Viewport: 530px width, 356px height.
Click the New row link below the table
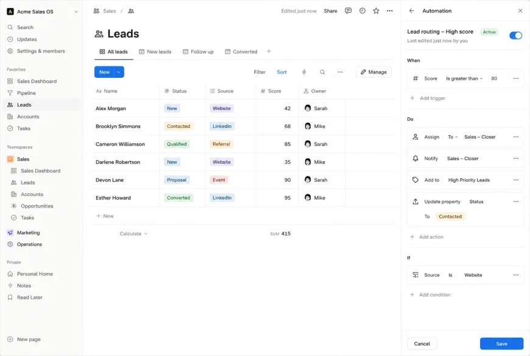[x=105, y=216]
